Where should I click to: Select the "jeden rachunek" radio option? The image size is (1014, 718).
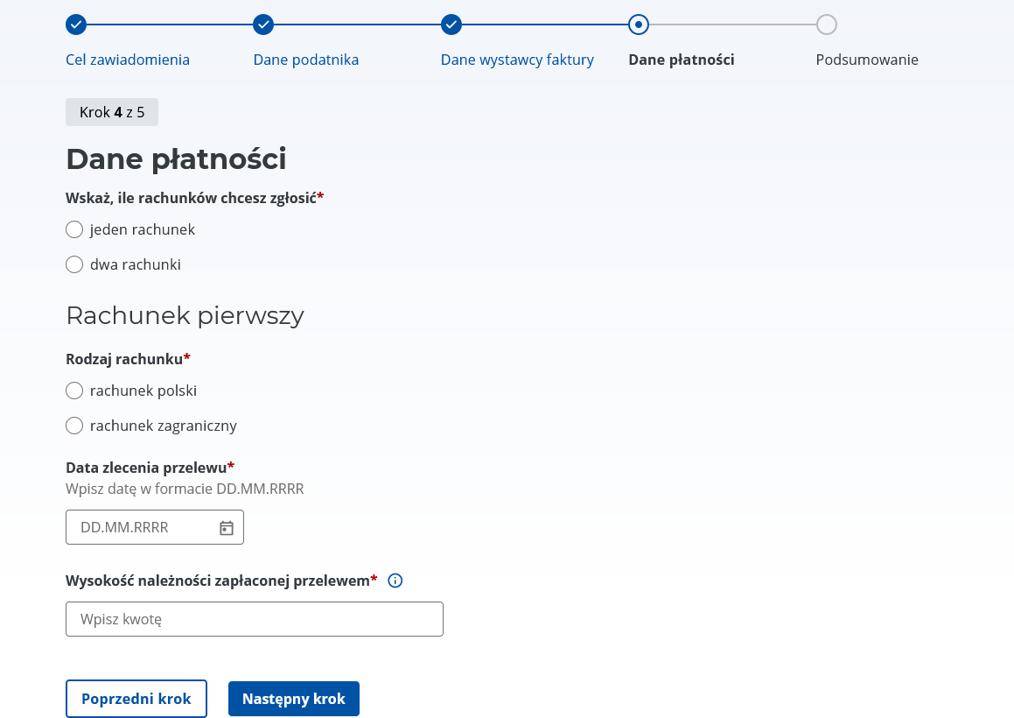click(x=74, y=229)
